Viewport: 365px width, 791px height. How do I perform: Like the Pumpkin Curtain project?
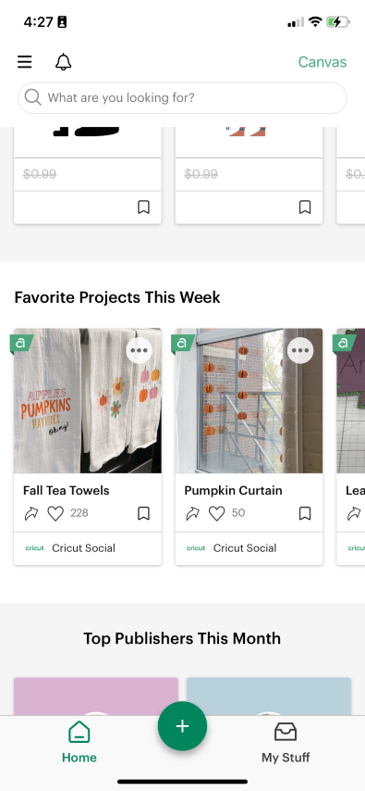[x=216, y=513]
